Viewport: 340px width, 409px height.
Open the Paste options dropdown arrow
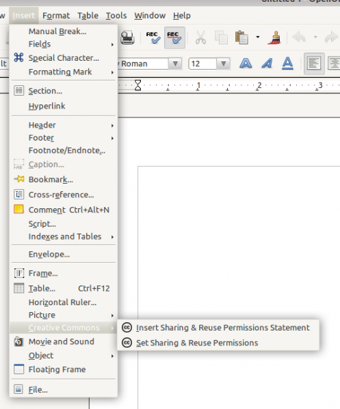point(258,38)
